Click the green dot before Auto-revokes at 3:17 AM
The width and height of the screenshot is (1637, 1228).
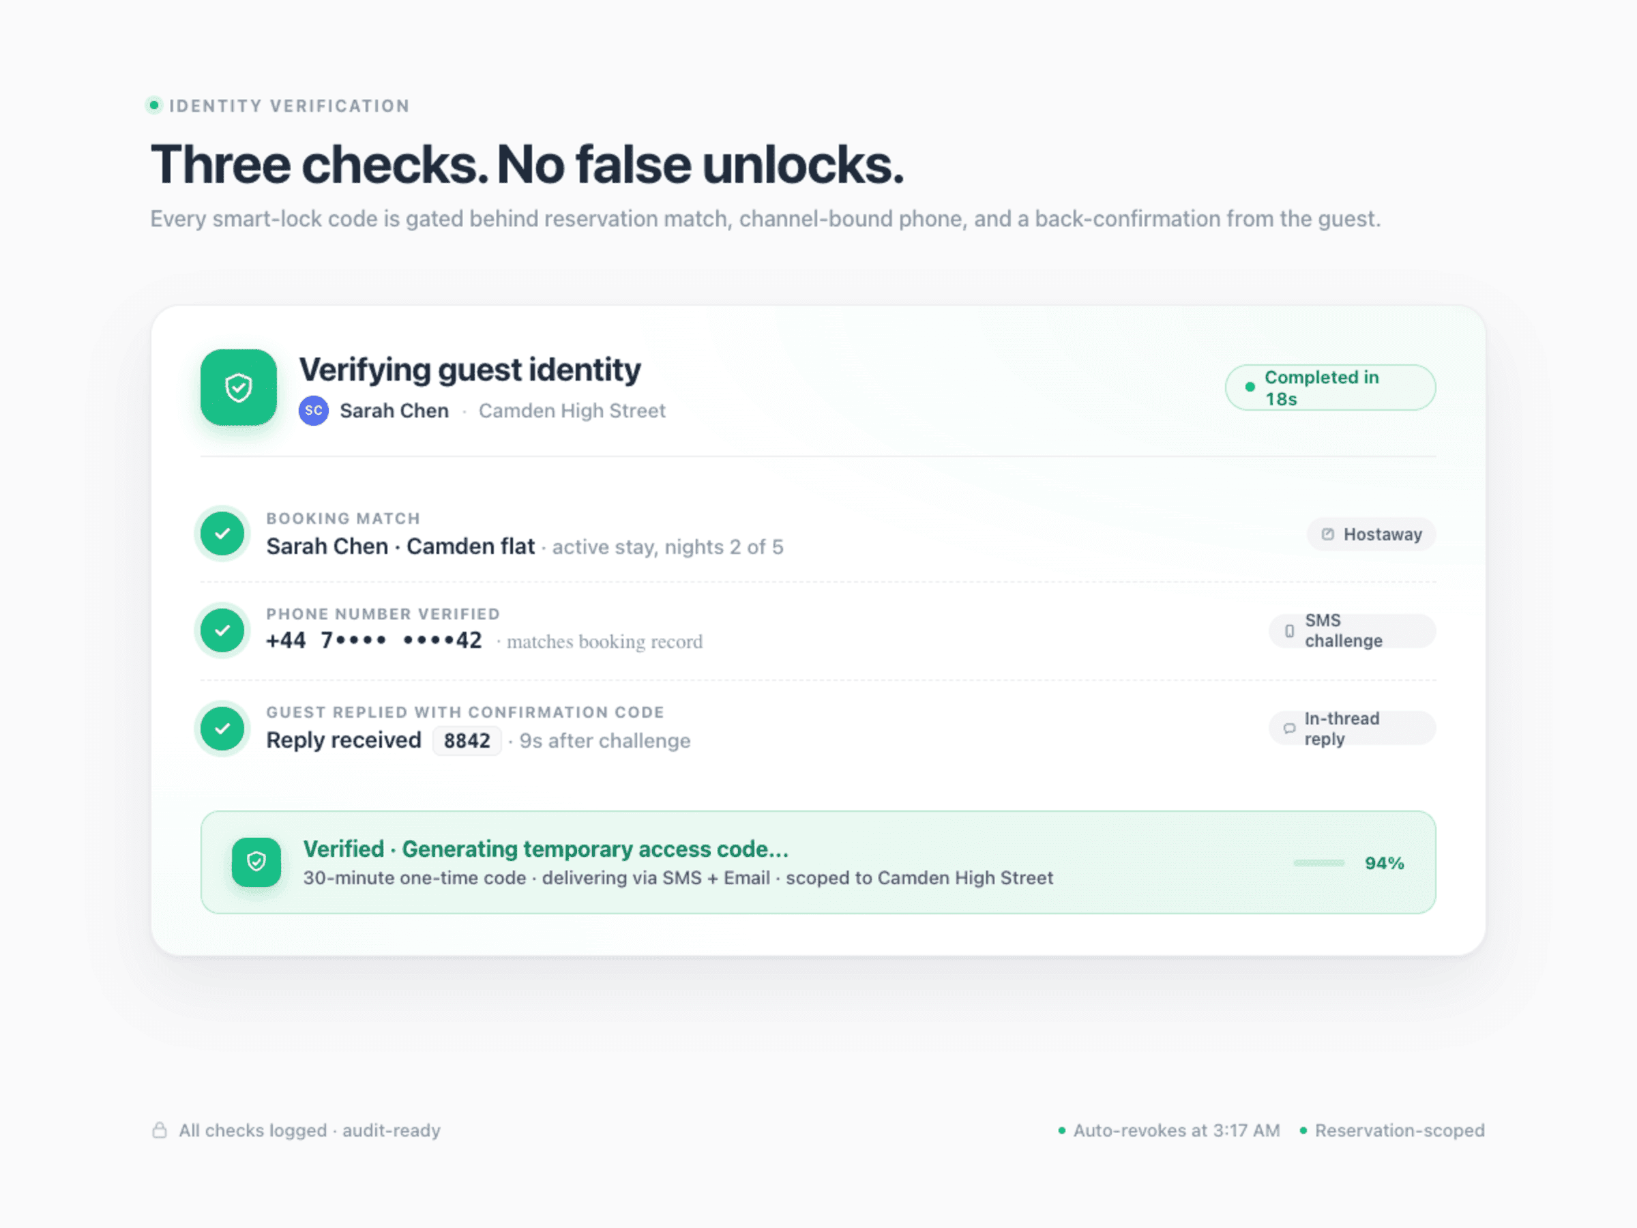pos(1062,1130)
